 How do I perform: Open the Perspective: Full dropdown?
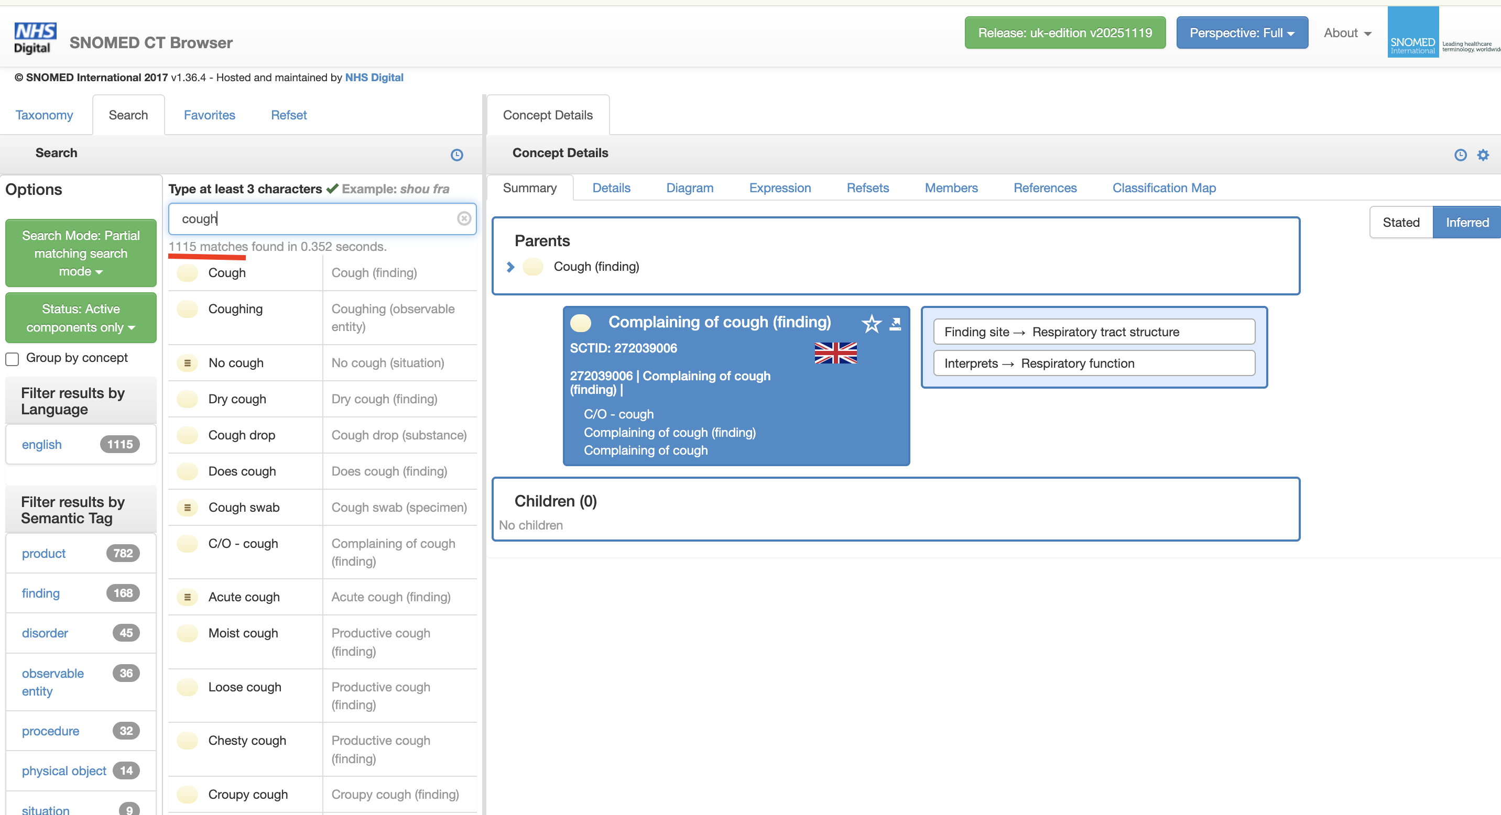click(x=1242, y=32)
